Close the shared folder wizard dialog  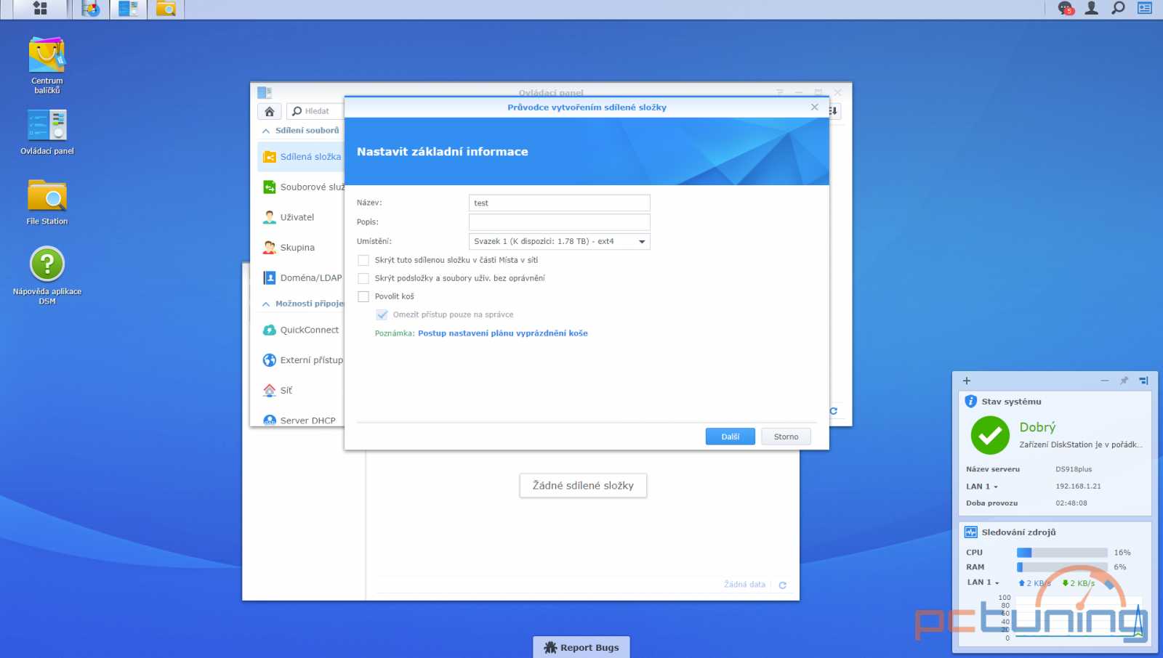click(x=814, y=107)
